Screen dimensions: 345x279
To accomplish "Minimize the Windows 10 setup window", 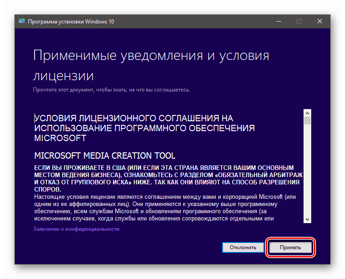I will [279, 21].
